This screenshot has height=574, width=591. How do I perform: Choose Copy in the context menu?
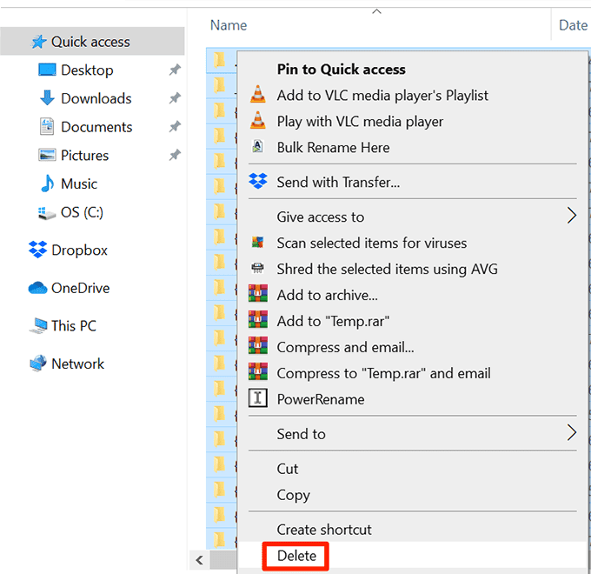pos(293,495)
